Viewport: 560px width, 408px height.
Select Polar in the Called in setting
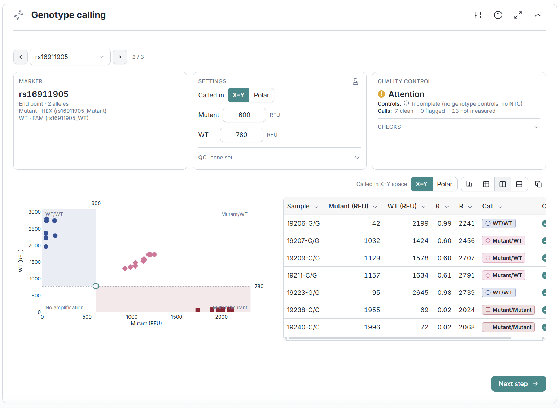point(262,95)
